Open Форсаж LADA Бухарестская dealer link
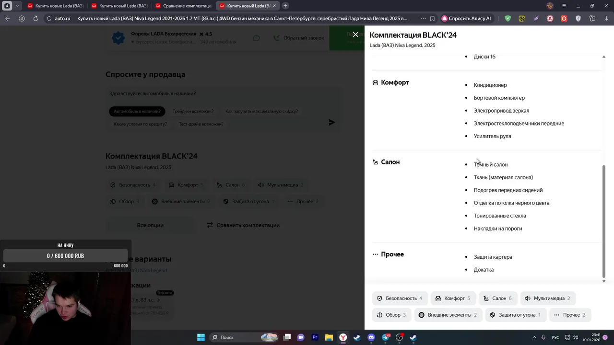The height and width of the screenshot is (345, 614). pyautogui.click(x=164, y=34)
